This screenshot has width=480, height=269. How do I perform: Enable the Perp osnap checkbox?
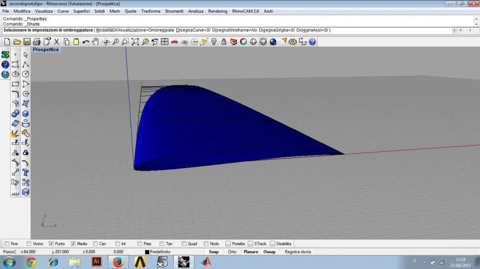(x=139, y=244)
